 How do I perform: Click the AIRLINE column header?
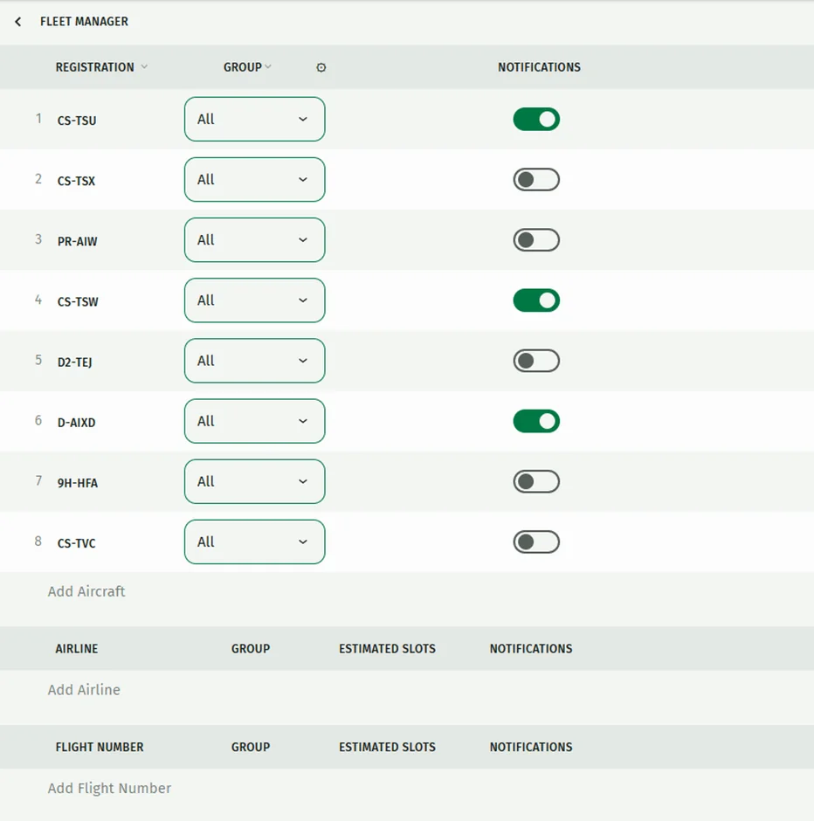coord(77,649)
